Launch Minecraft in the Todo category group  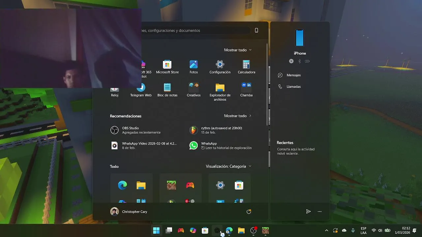click(x=171, y=185)
